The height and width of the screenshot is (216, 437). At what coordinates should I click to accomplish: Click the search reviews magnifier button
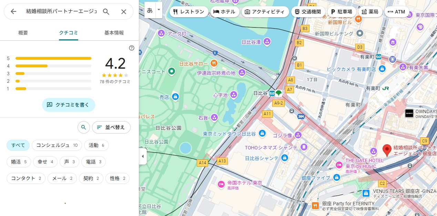(x=83, y=127)
